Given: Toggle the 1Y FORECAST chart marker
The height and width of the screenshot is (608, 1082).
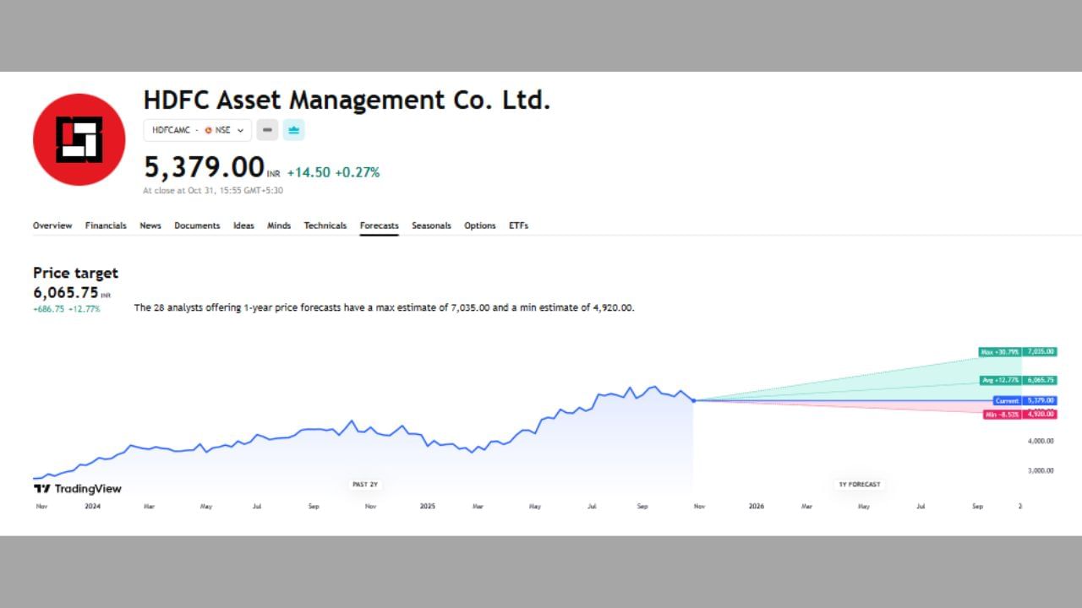Looking at the screenshot, I should (x=859, y=484).
